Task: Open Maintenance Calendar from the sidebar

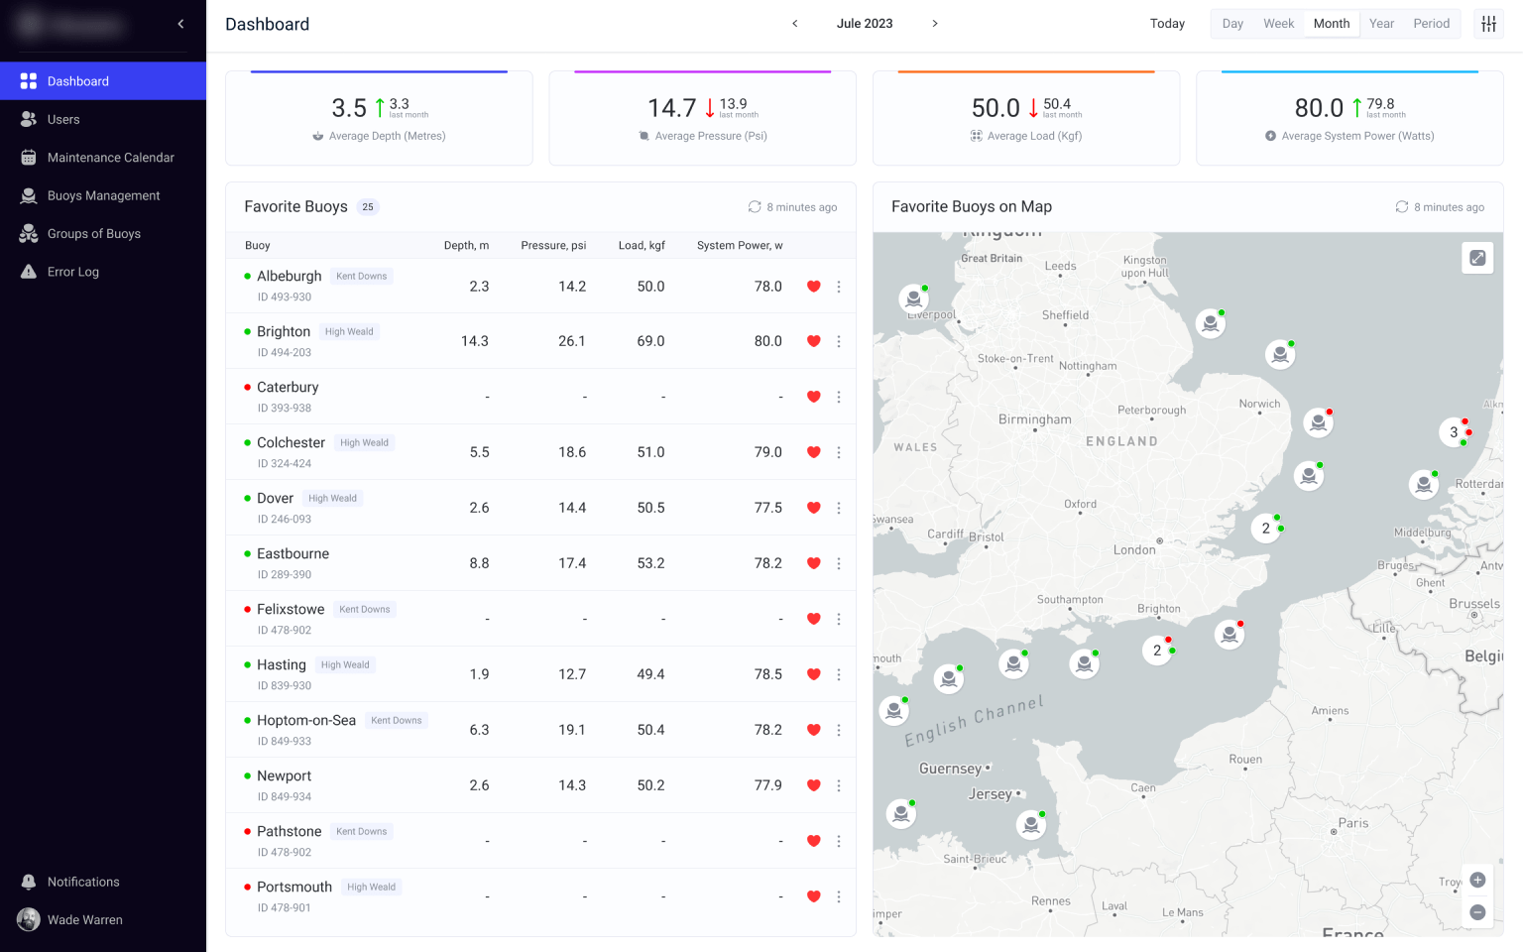Action: point(110,157)
